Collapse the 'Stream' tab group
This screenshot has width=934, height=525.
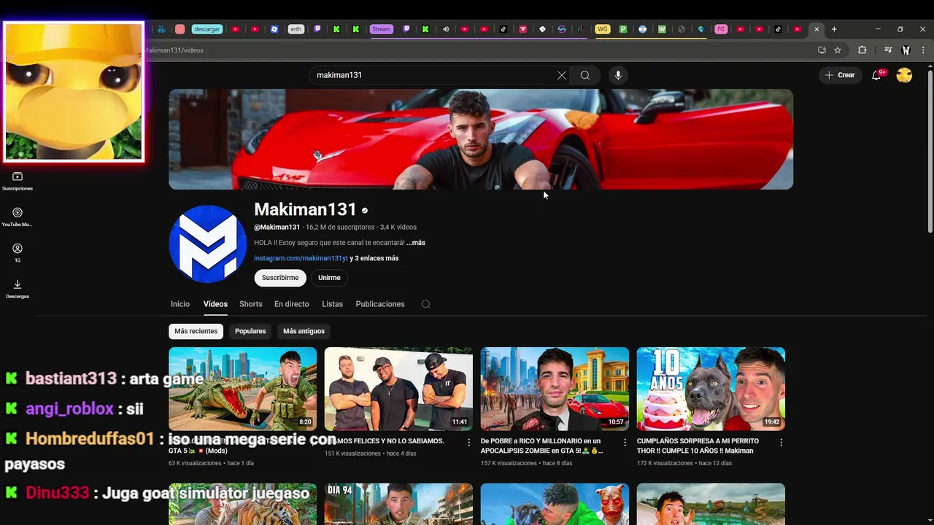tap(381, 29)
